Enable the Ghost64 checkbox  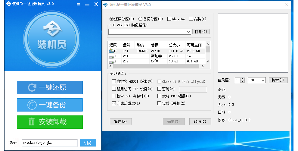169,19
